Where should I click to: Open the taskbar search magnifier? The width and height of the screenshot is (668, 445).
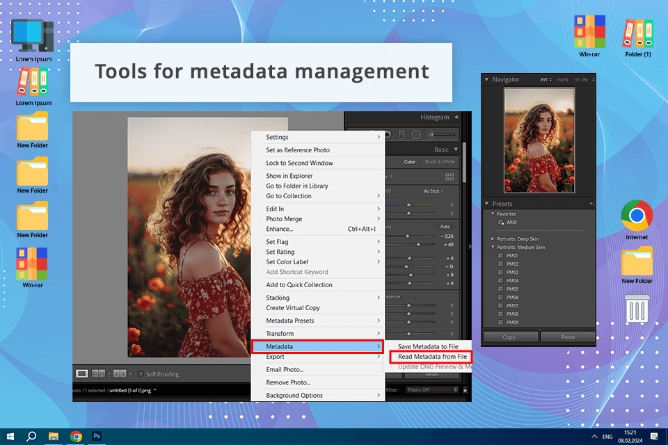[31, 437]
